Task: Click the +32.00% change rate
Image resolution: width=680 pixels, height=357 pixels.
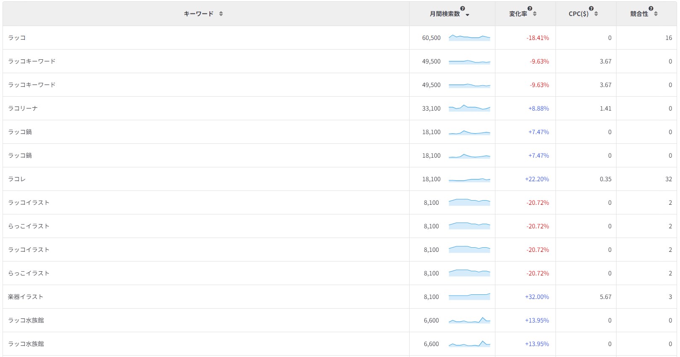Action: tap(537, 297)
